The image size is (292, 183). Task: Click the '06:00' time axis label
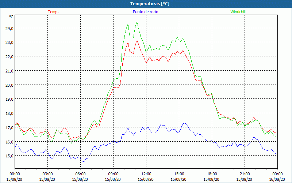pyautogui.click(x=80, y=174)
